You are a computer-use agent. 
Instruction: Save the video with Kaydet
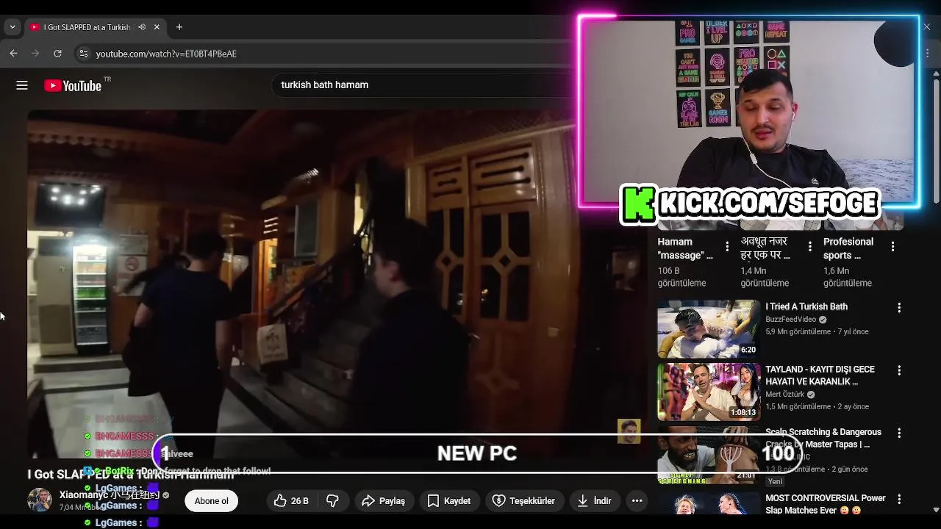pyautogui.click(x=448, y=501)
